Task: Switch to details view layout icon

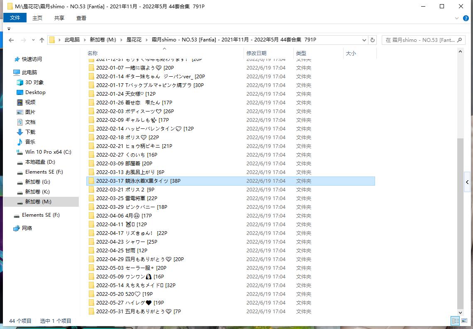Action: (455, 321)
